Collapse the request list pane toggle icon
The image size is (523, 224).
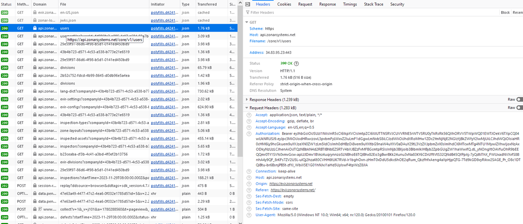(247, 4)
